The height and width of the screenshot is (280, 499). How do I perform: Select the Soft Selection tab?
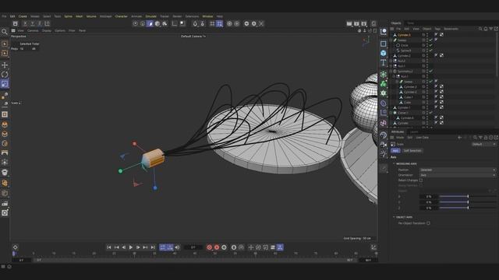click(412, 150)
